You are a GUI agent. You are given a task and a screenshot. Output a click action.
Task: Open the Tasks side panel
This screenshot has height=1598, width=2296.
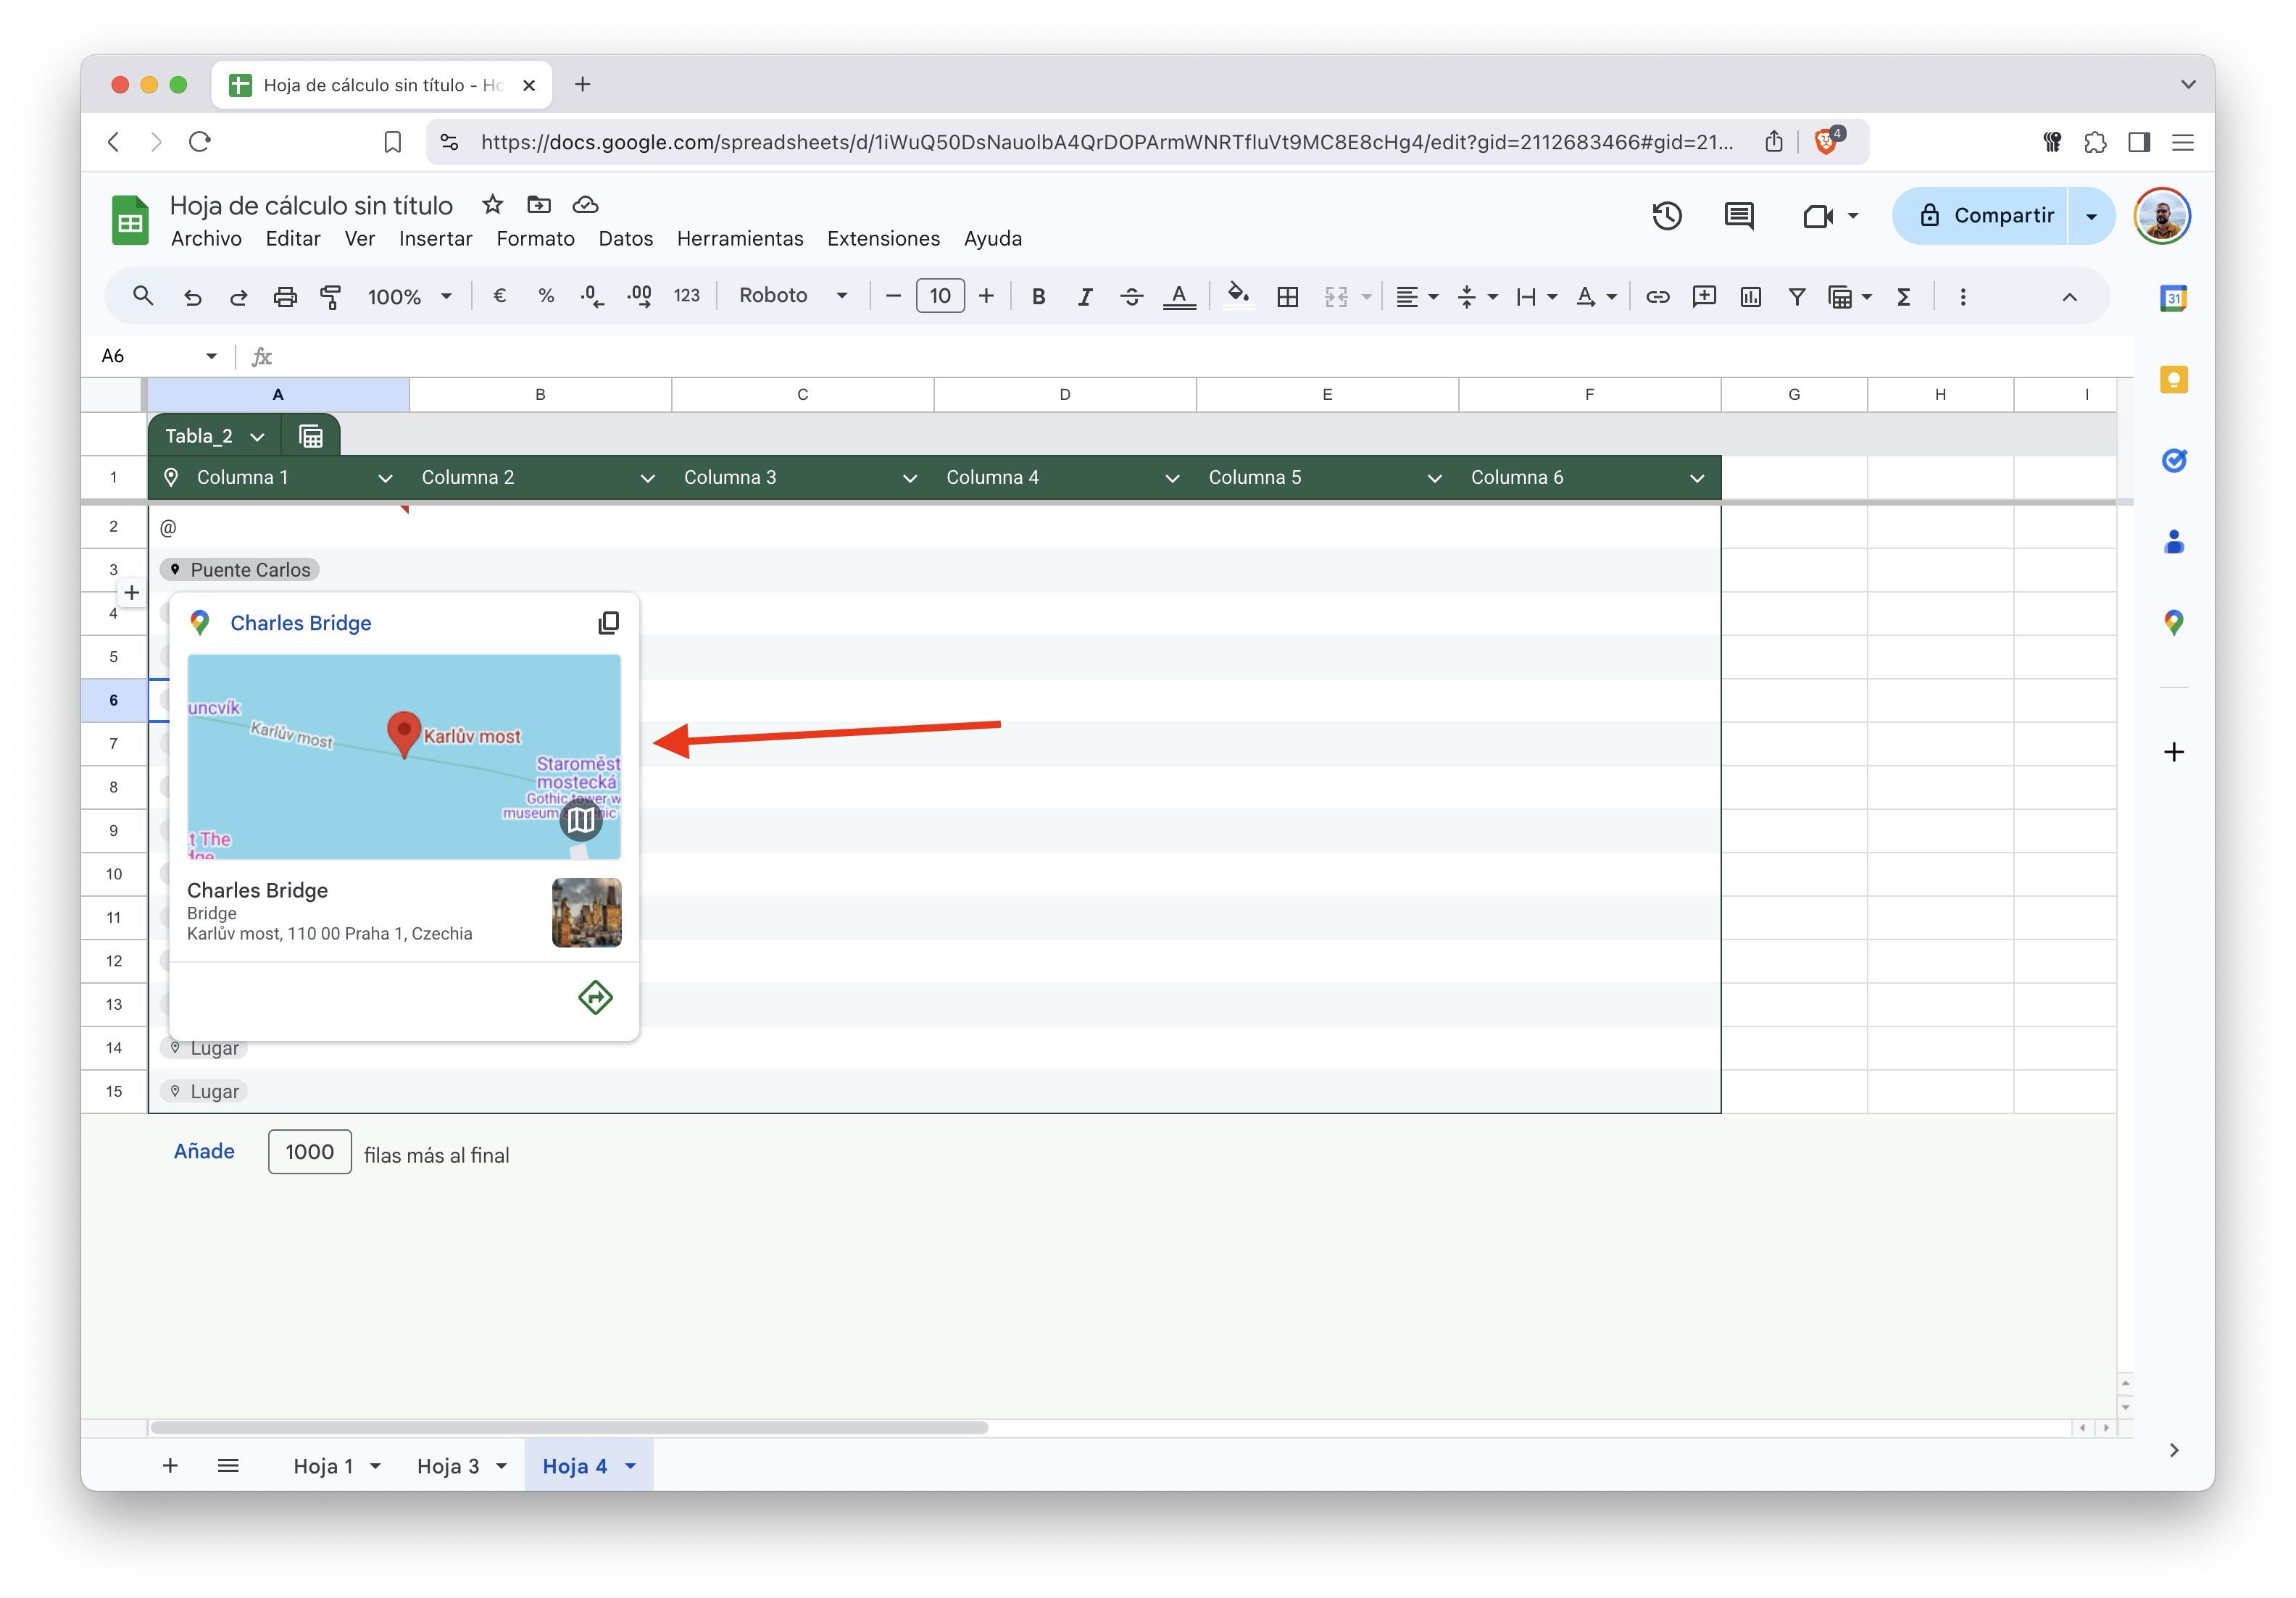(x=2173, y=461)
